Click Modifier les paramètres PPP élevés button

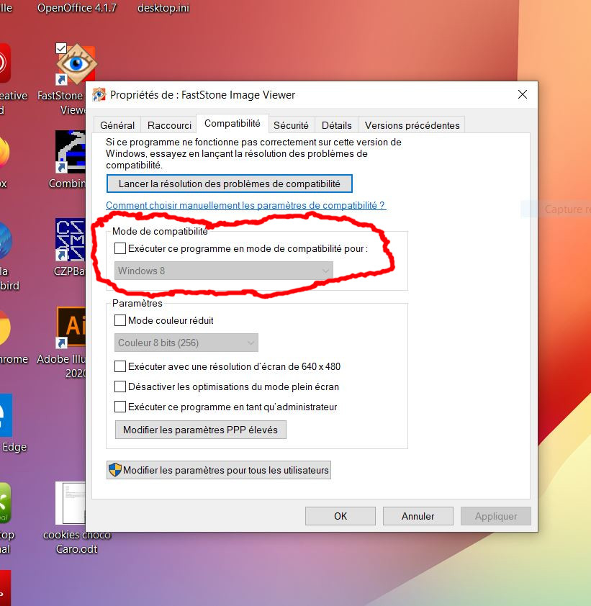tap(201, 430)
